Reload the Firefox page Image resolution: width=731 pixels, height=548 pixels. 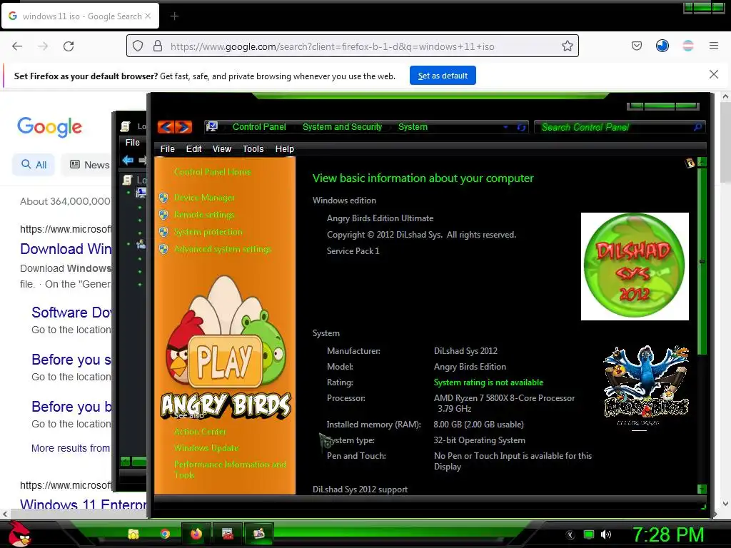pyautogui.click(x=69, y=46)
